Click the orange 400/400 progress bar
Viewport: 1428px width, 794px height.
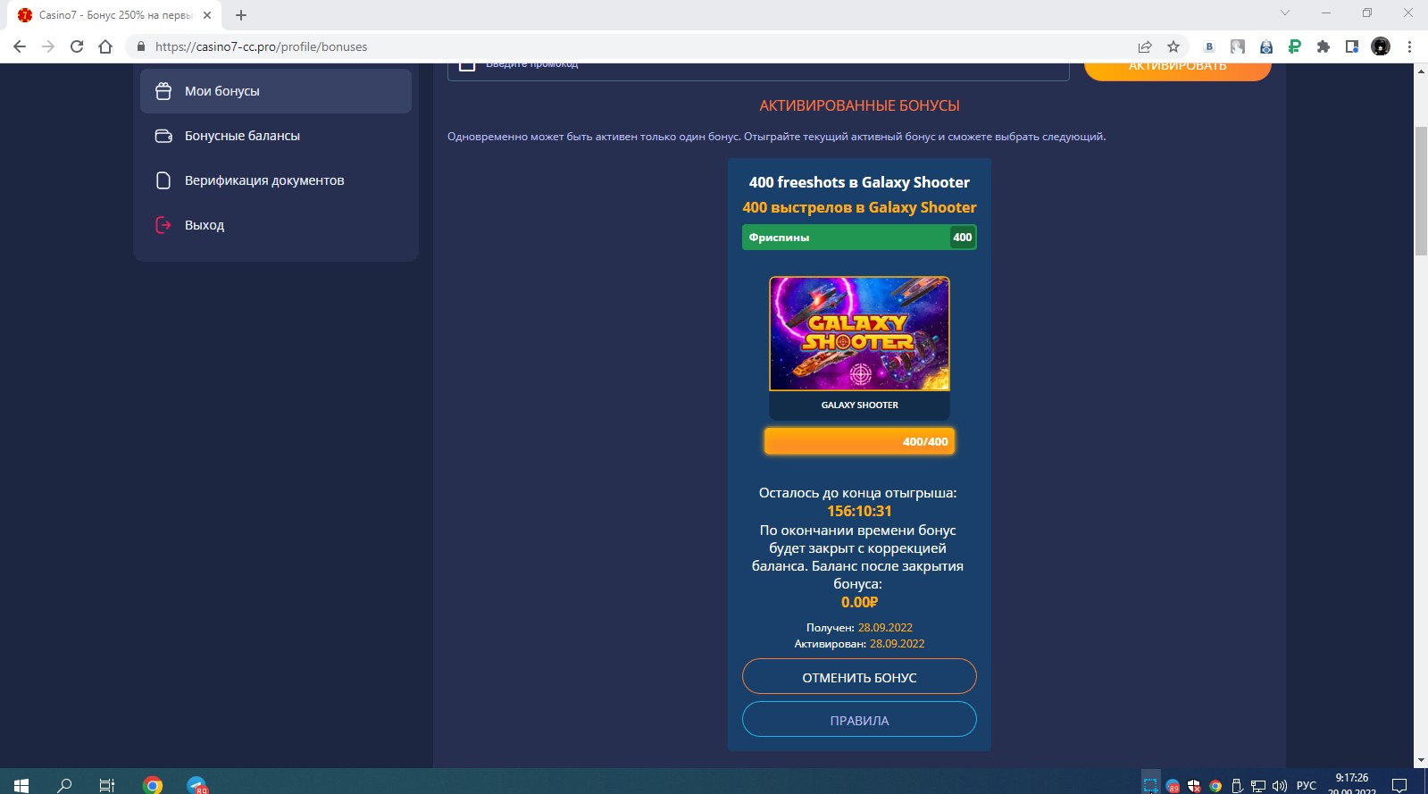(x=859, y=441)
